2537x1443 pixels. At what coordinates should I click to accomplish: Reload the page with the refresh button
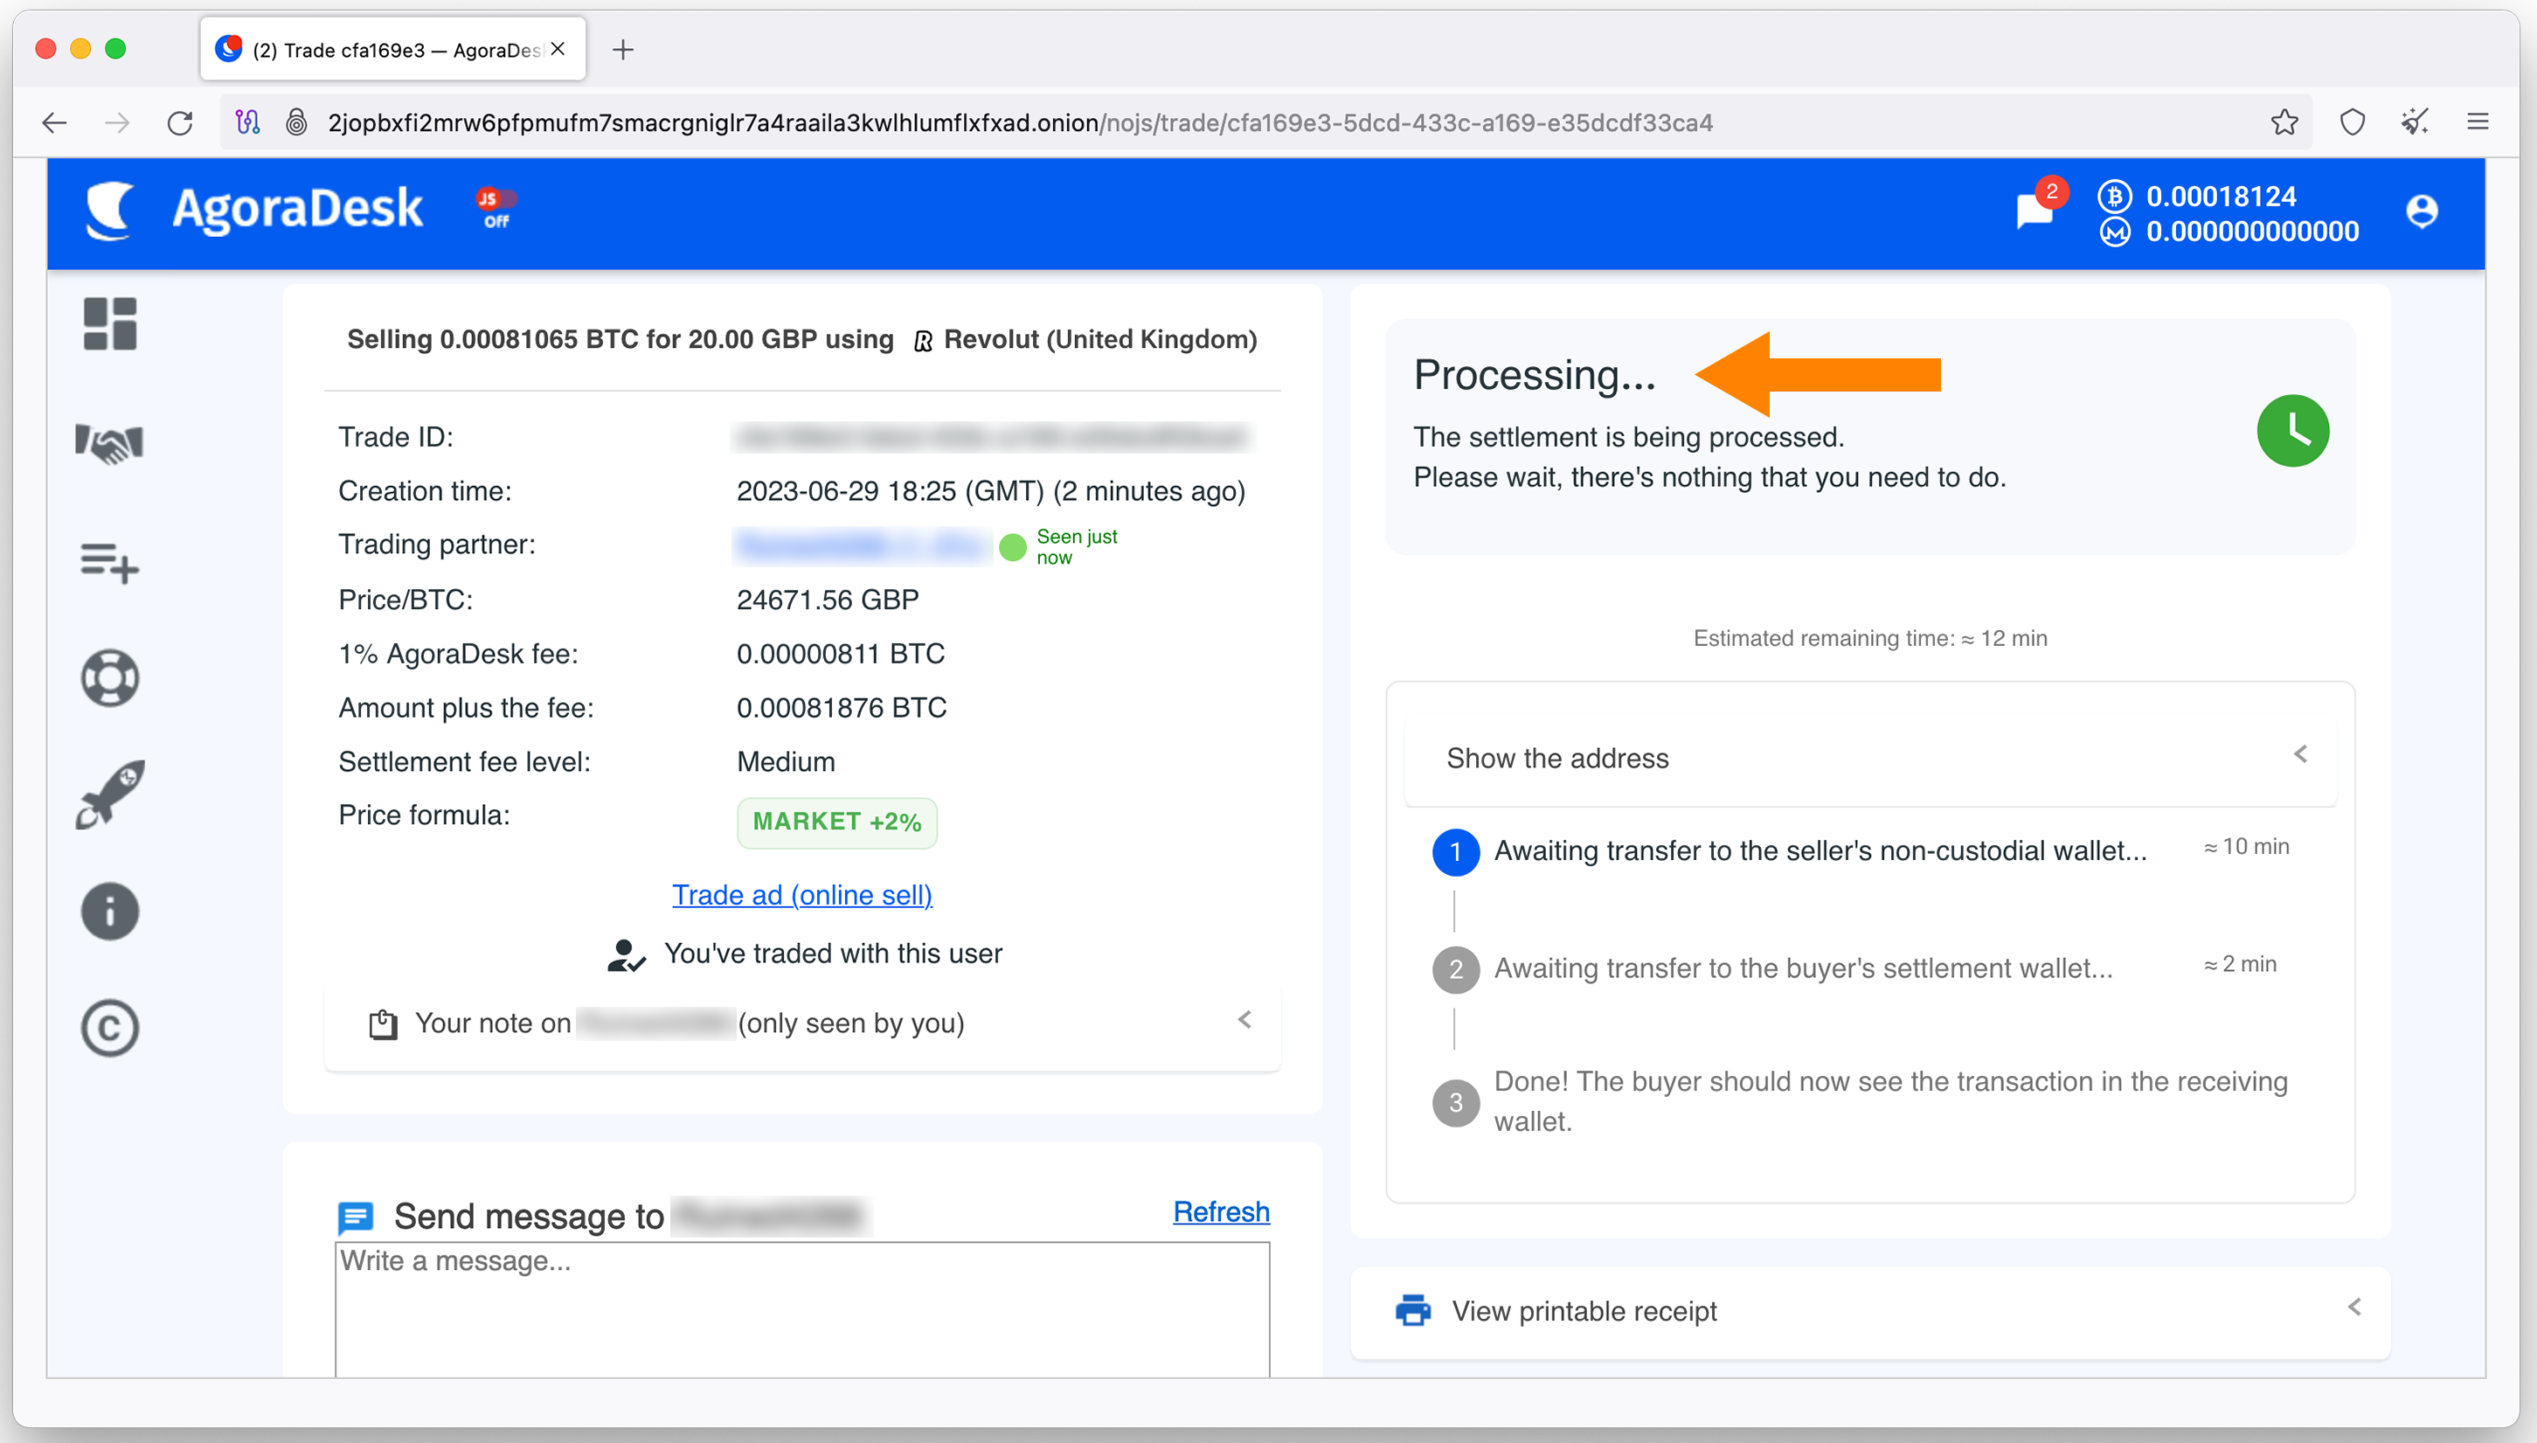[180, 123]
